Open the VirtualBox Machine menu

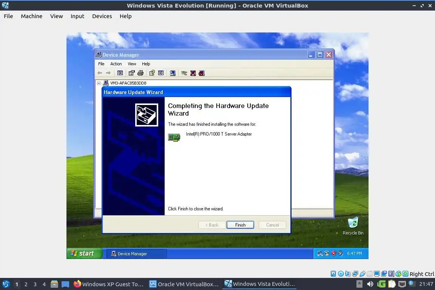[x=32, y=16]
